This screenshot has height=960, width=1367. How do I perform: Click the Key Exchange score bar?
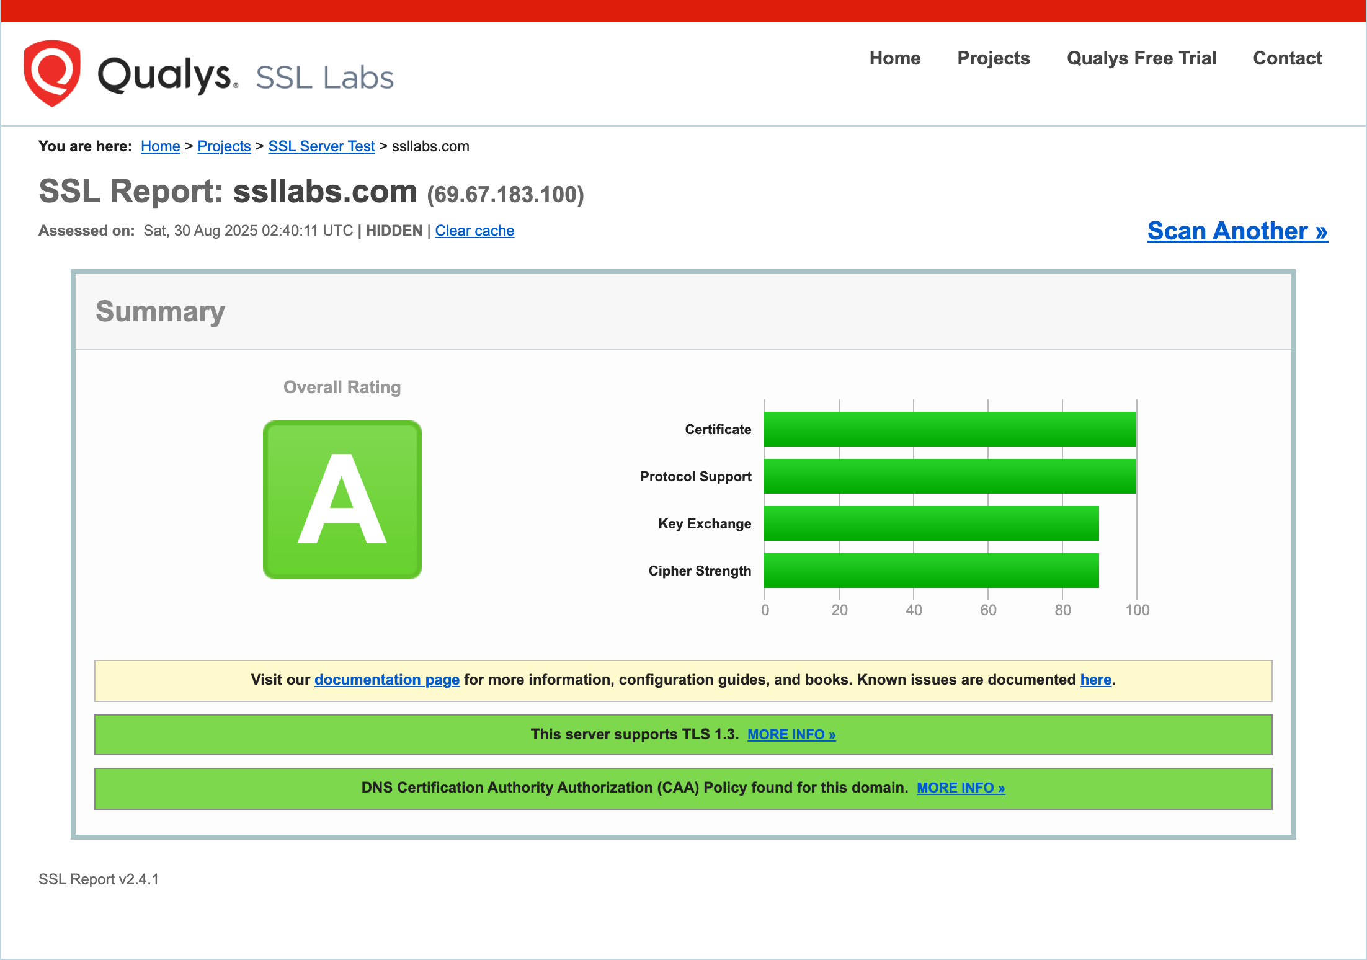(x=931, y=523)
